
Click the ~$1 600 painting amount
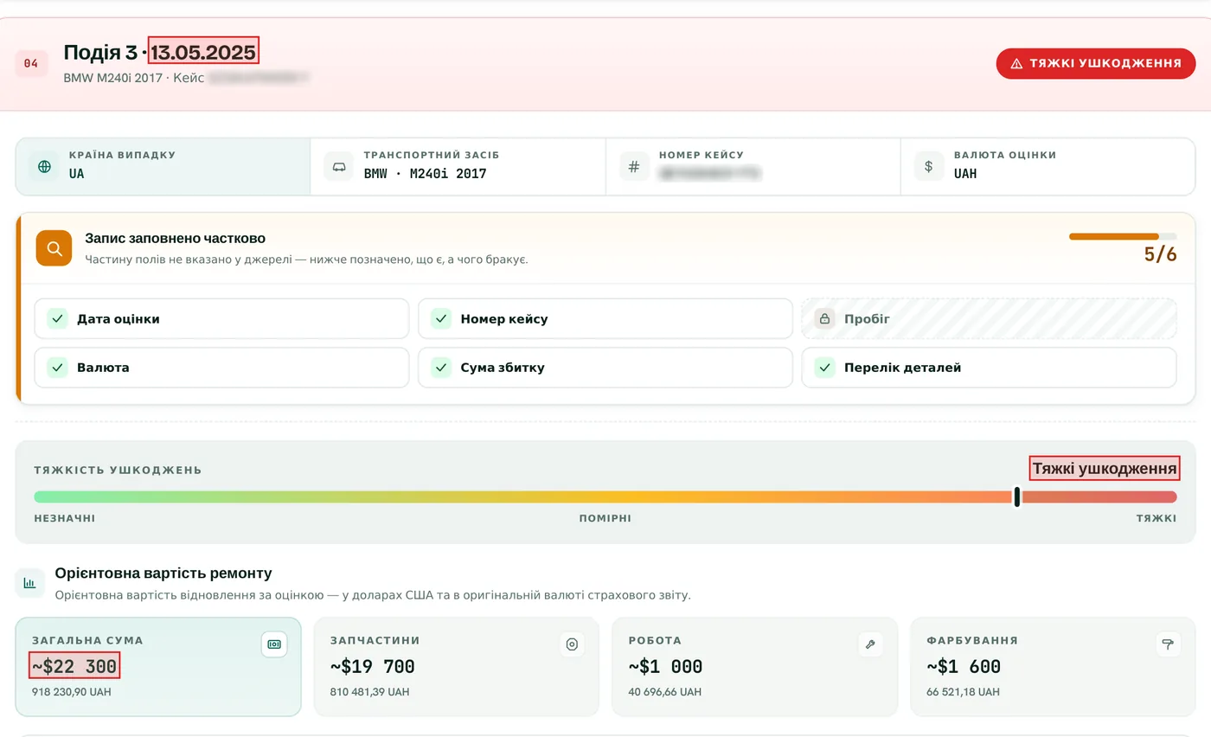click(x=964, y=667)
